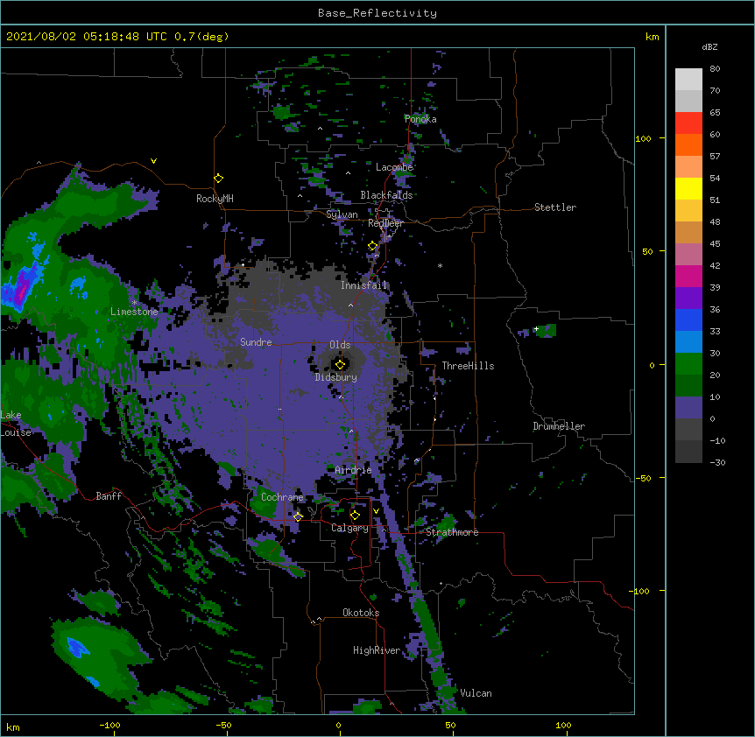Image resolution: width=755 pixels, height=737 pixels.
Task: Select the ThreeHills label
Action: 468,366
